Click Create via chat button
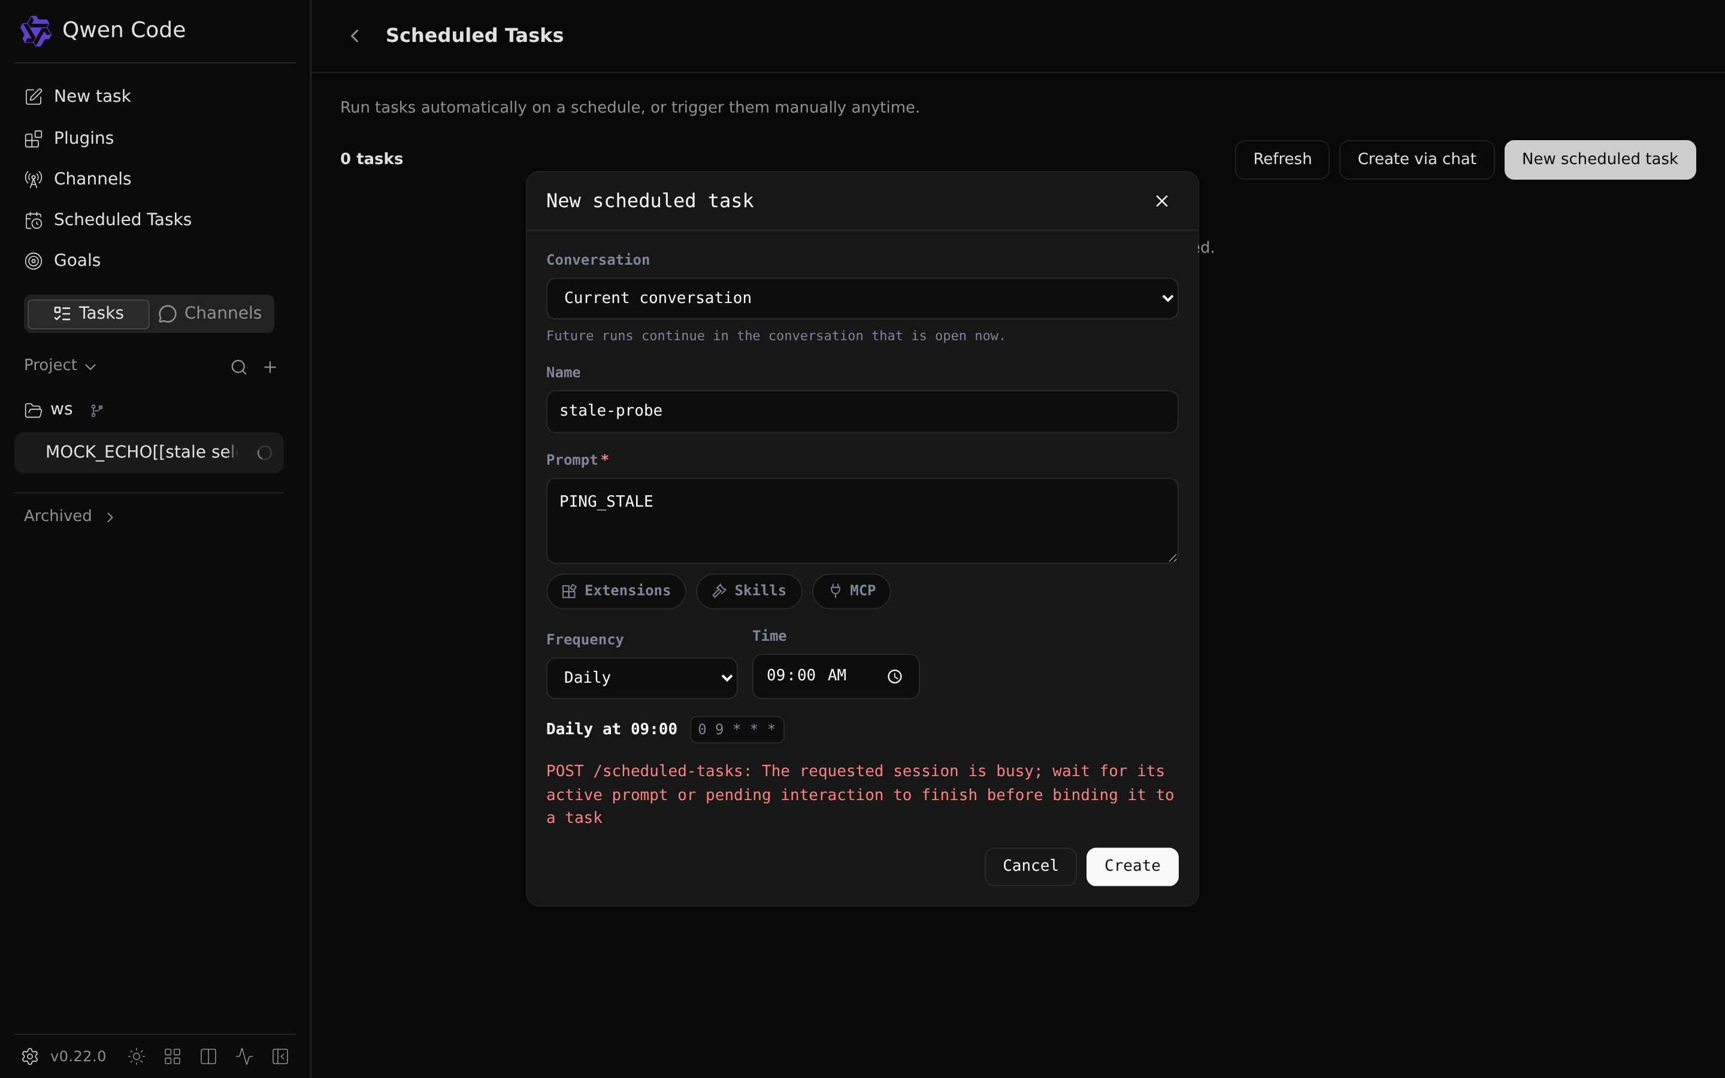Screen dimensions: 1725x1078 click(x=1417, y=159)
